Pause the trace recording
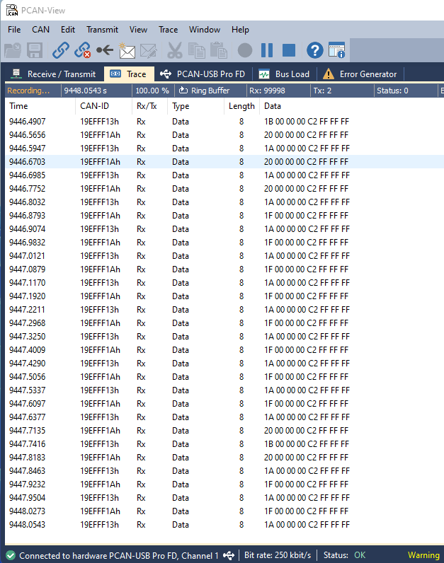Screen dimensions: 444x563 coord(267,50)
